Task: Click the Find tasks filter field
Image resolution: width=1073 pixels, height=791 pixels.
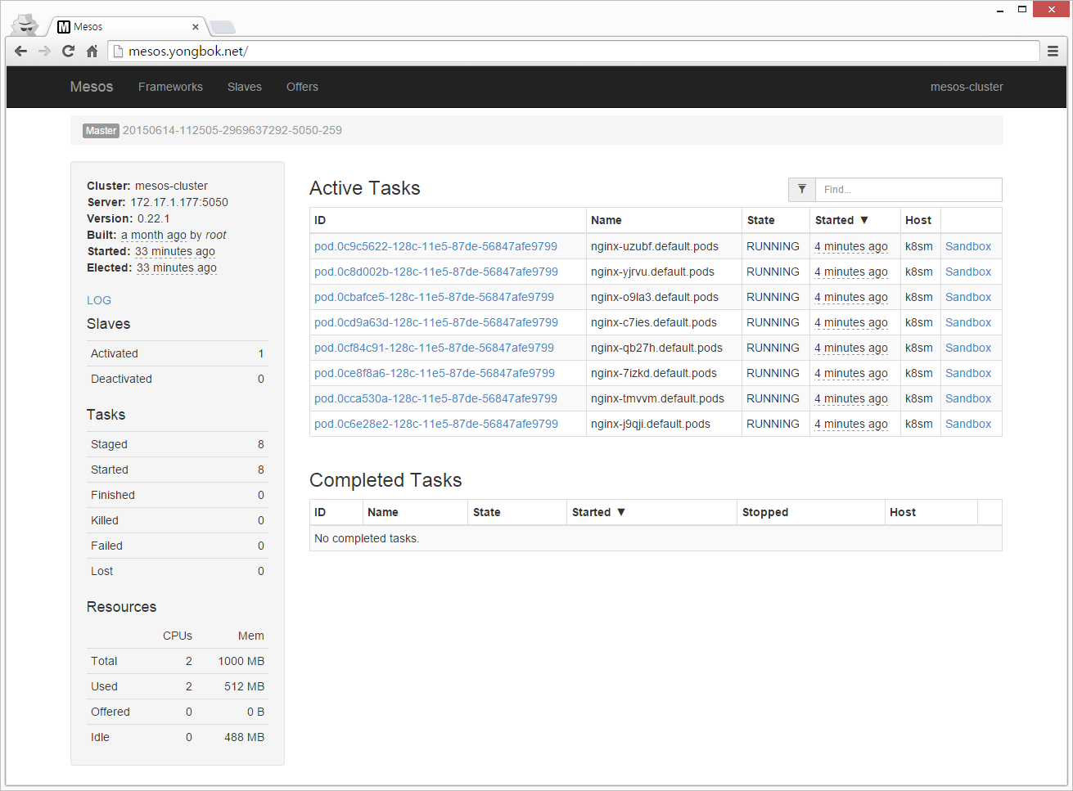Action: pos(908,189)
